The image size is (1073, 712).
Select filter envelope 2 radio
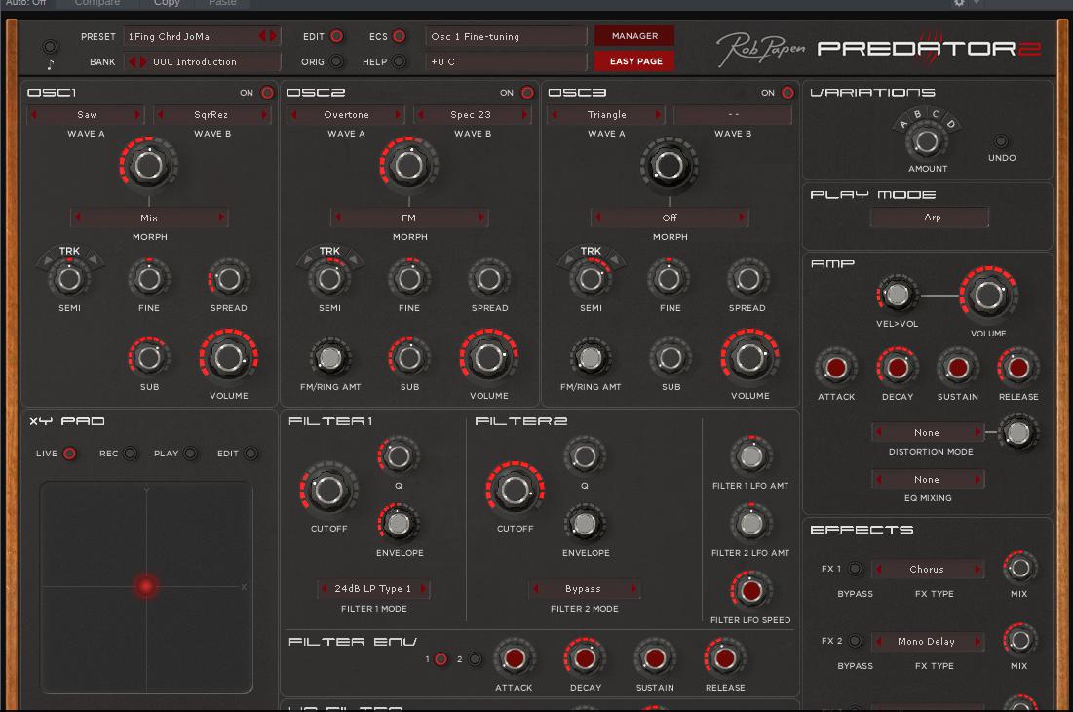click(475, 659)
